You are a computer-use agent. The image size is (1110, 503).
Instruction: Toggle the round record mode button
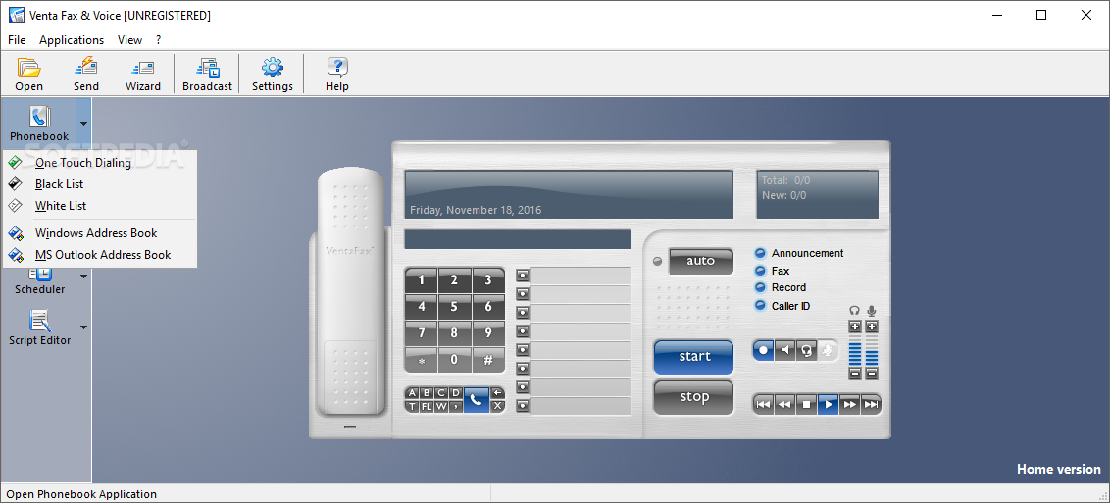763,349
